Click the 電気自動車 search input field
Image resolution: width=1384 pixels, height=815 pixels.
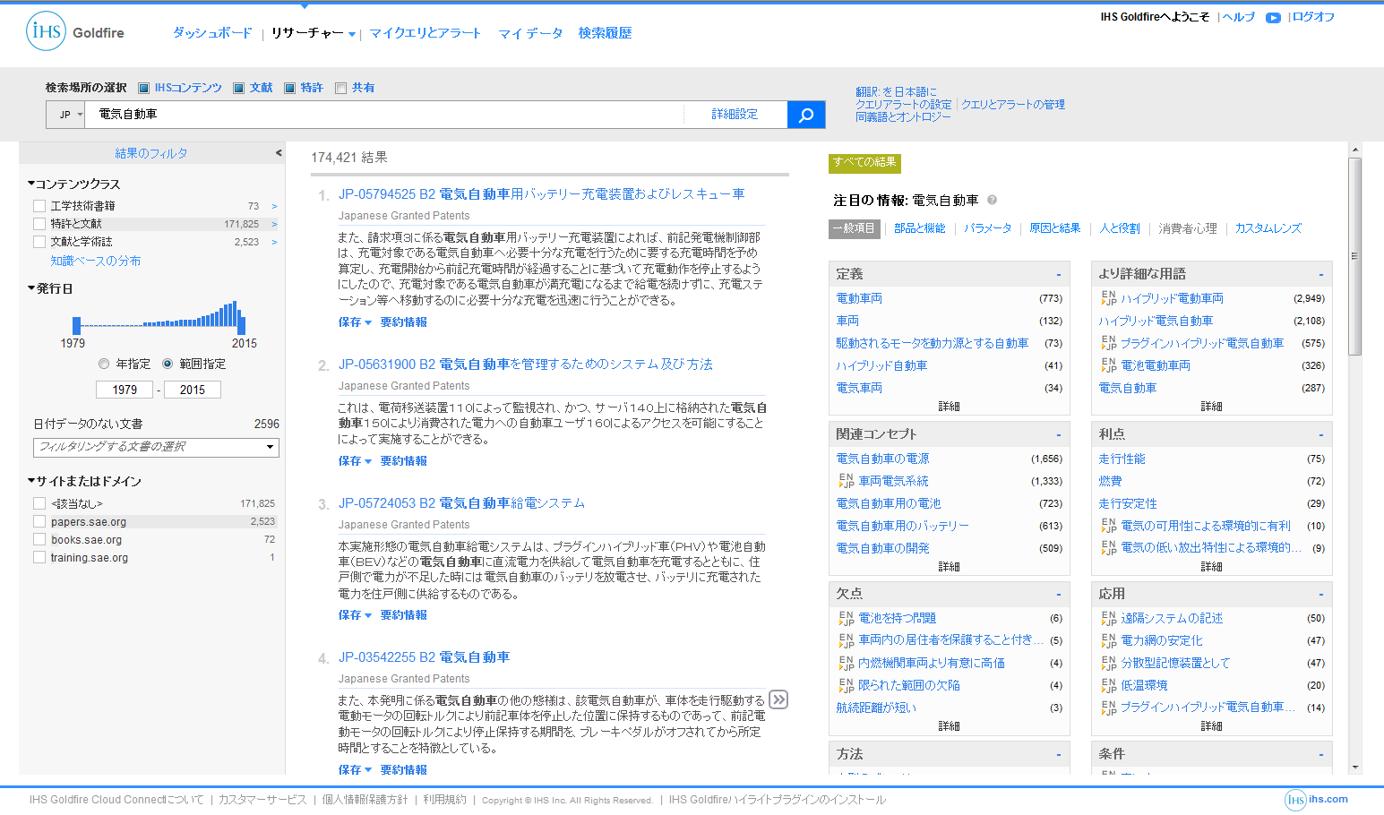[x=385, y=115]
